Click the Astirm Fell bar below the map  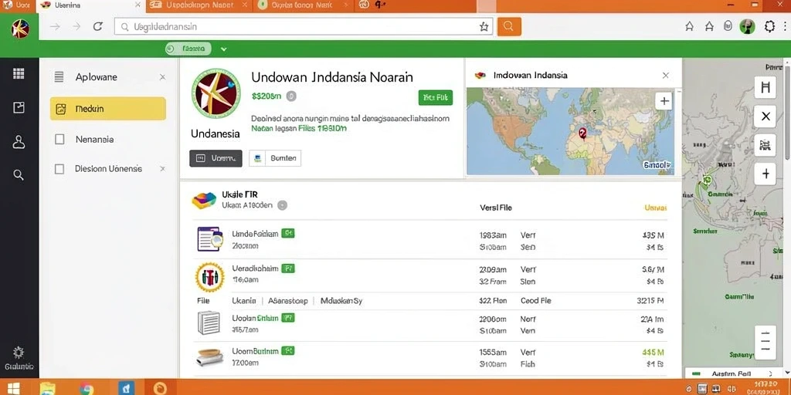click(x=734, y=373)
